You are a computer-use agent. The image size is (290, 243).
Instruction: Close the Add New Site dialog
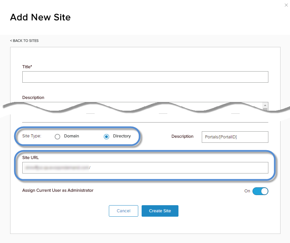[286, 5]
